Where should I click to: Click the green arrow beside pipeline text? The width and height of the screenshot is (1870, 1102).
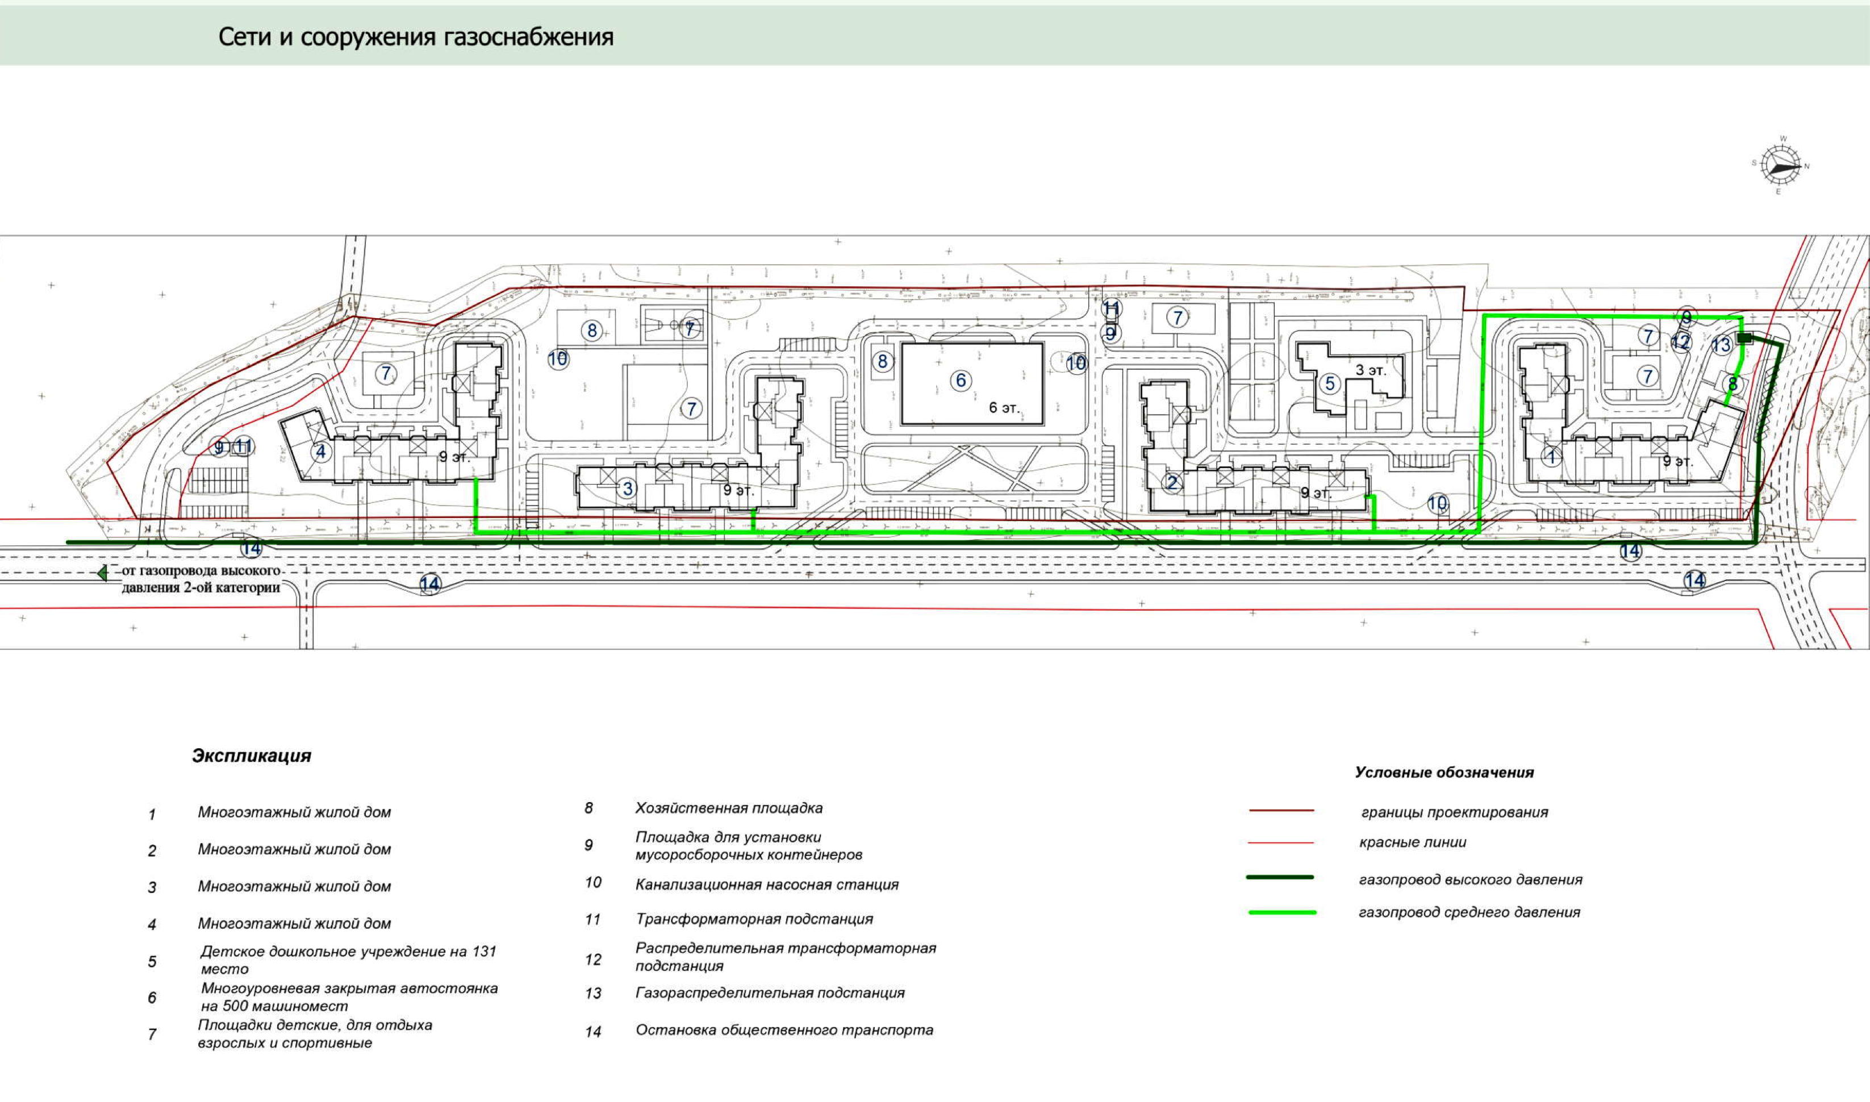tap(102, 573)
